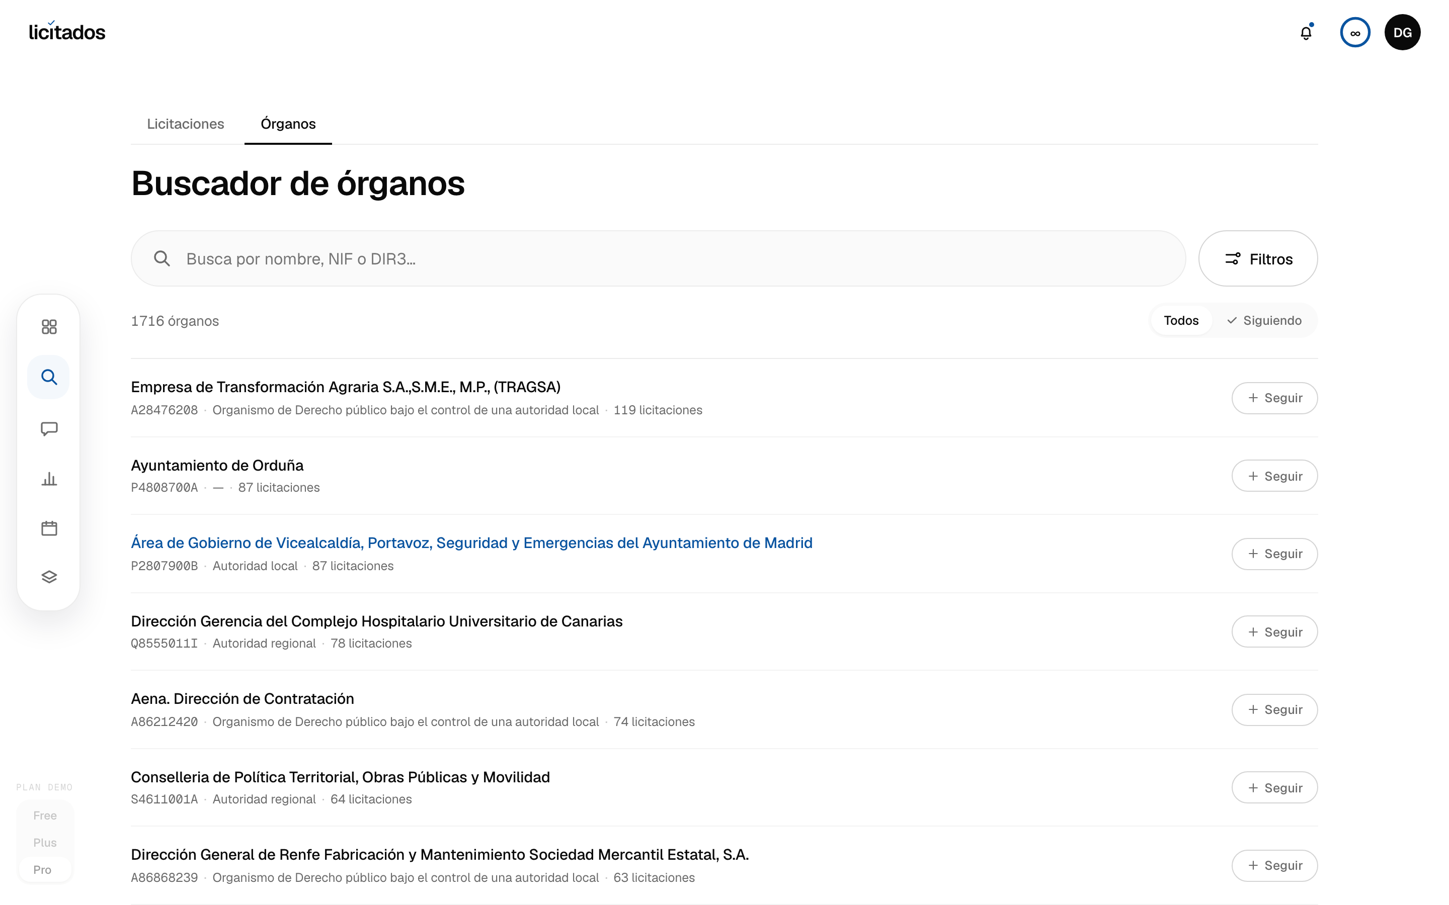Follow Renfe Fabricación y Mantenimiento
The height and width of the screenshot is (905, 1449).
tap(1274, 865)
